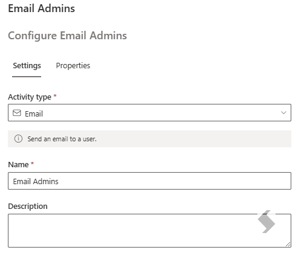The height and width of the screenshot is (256, 304).
Task: Expand the Activity type dropdown chevron
Action: [283, 113]
